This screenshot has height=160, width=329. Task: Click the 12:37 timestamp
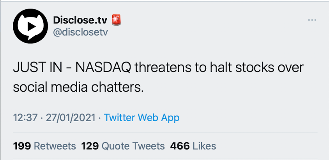pyautogui.click(x=25, y=117)
